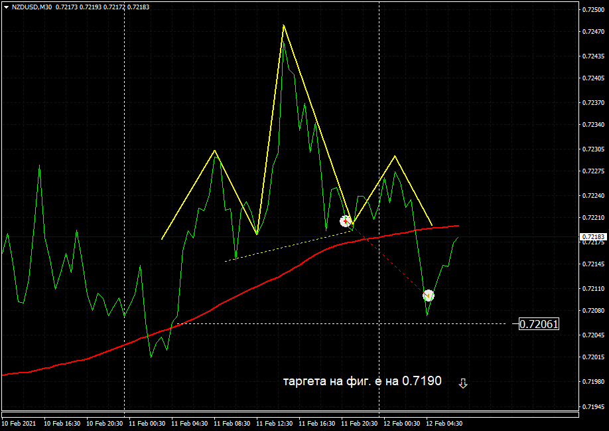
Task: Click the 0.72110 price axis label
Action: [x=594, y=288]
